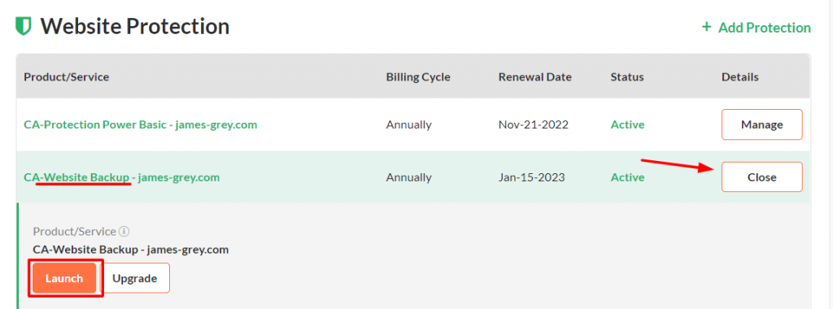Click the Upgrade button for Website Backup
The image size is (833, 309).
point(135,278)
